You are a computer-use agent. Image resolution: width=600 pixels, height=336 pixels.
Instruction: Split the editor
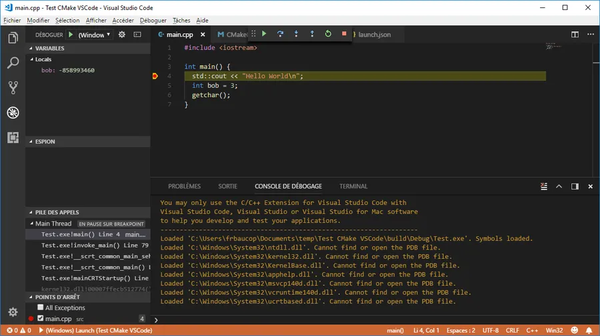[x=575, y=35]
